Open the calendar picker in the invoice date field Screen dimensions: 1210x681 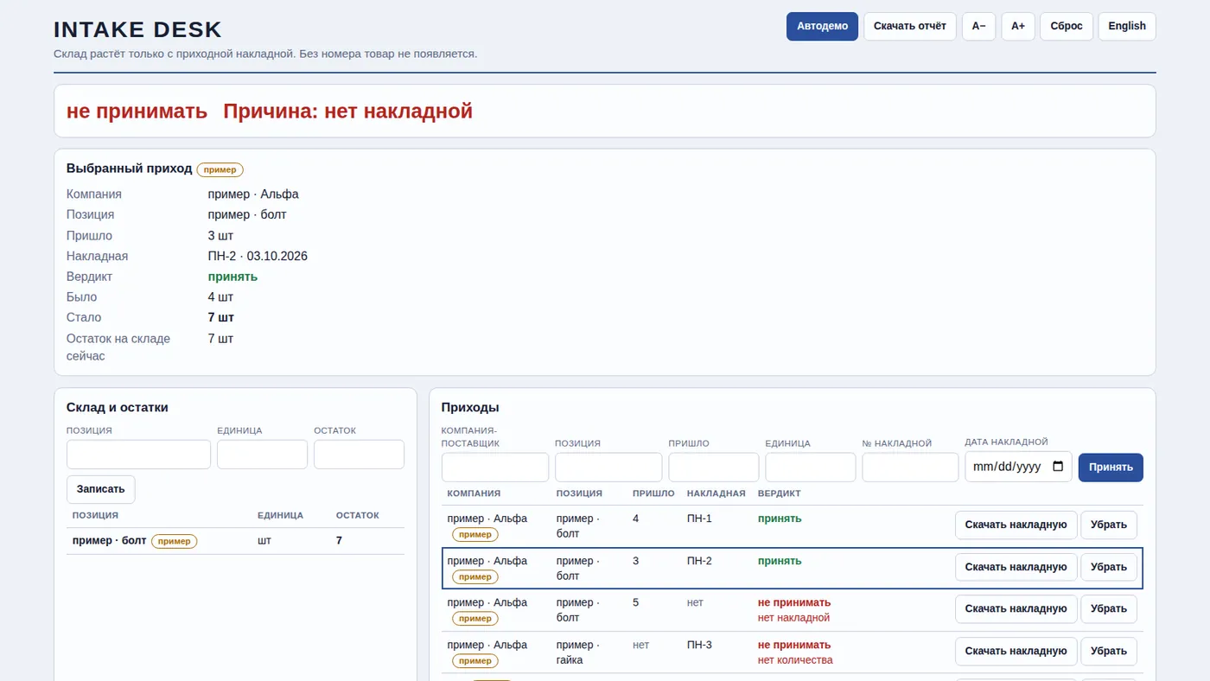coord(1058,467)
